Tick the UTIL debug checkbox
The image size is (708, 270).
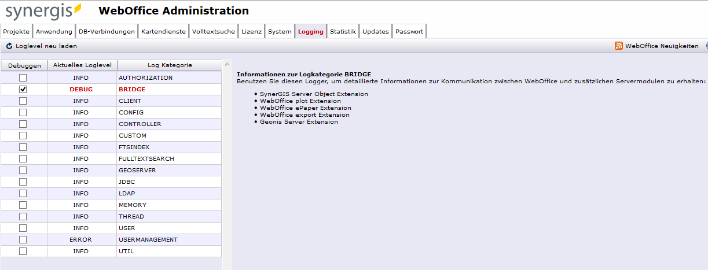pos(23,251)
